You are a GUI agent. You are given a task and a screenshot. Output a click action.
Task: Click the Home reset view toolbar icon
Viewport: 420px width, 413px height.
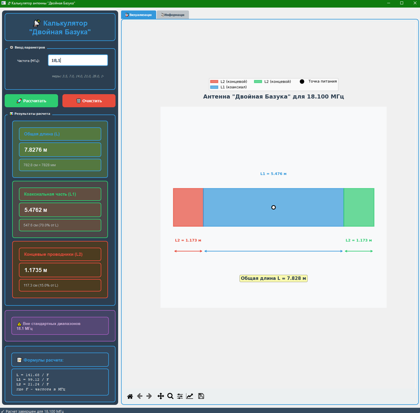pos(130,396)
